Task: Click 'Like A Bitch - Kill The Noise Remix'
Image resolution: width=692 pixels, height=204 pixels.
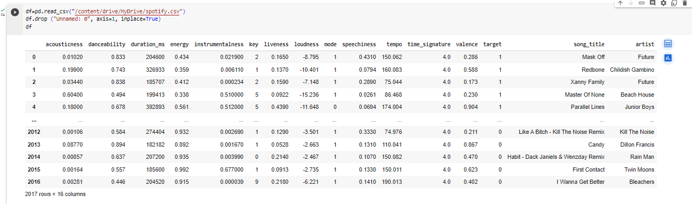Action: click(561, 132)
